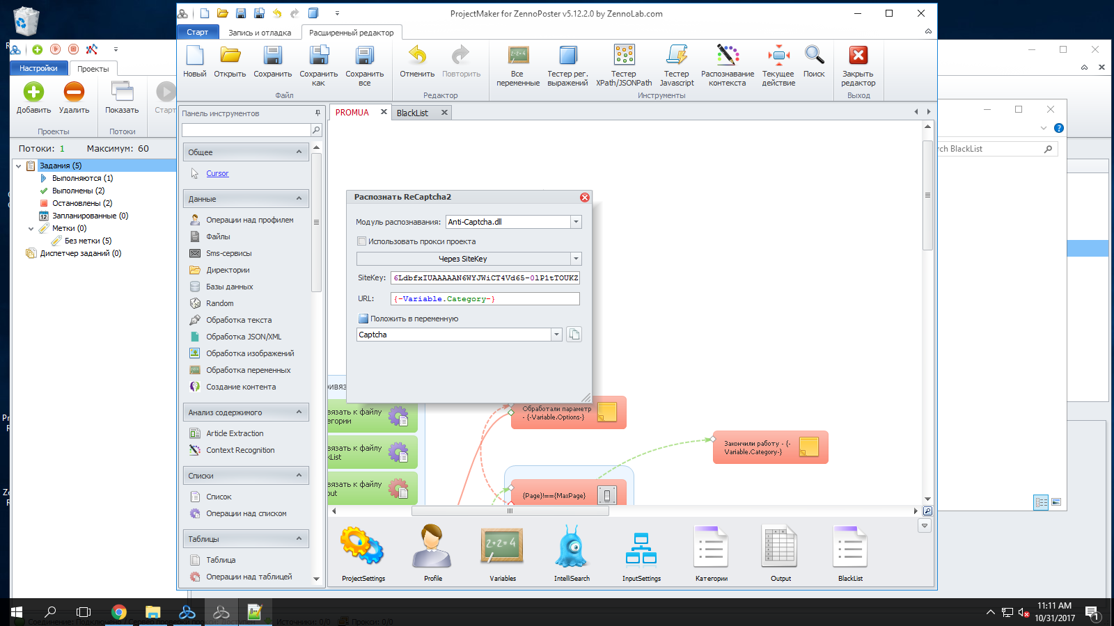Screen dimensions: 1114x626
Task: Collapse the Данные toolbox section
Action: click(x=299, y=198)
